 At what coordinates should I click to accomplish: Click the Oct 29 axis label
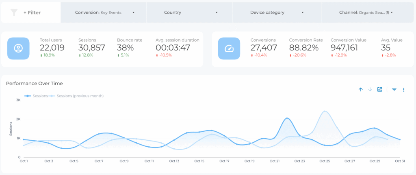(x=375, y=161)
